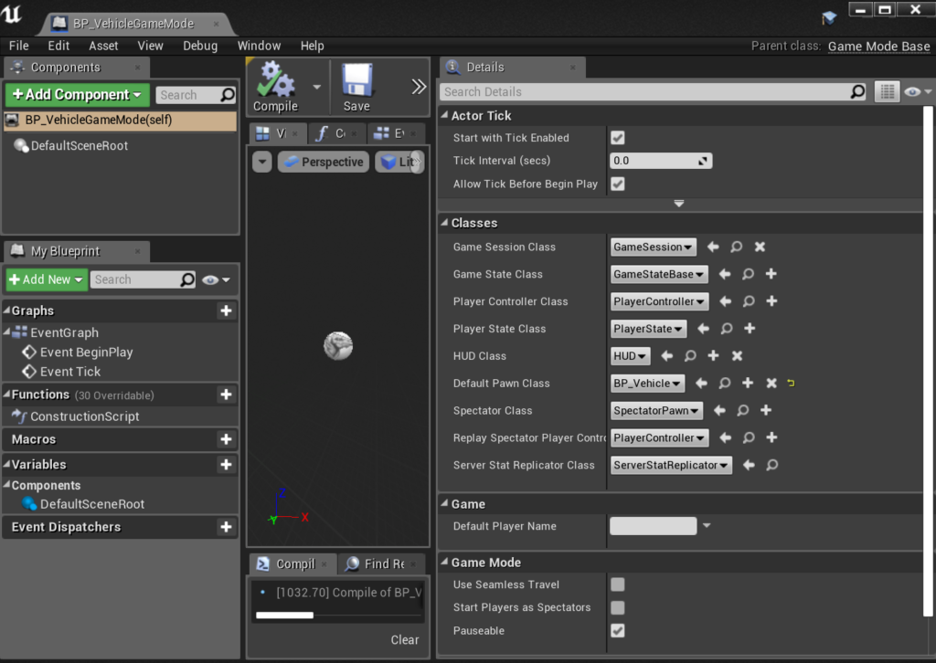Open Details property matrix grid icon

click(886, 91)
